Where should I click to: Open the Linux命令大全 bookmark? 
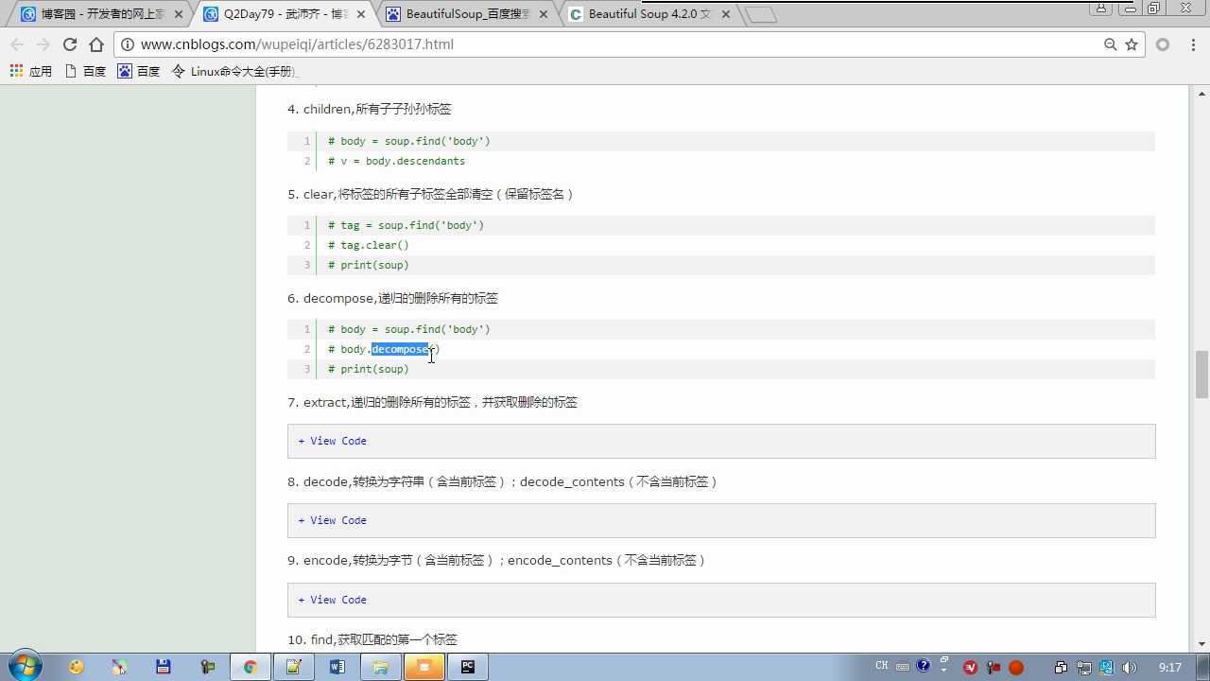pos(235,71)
